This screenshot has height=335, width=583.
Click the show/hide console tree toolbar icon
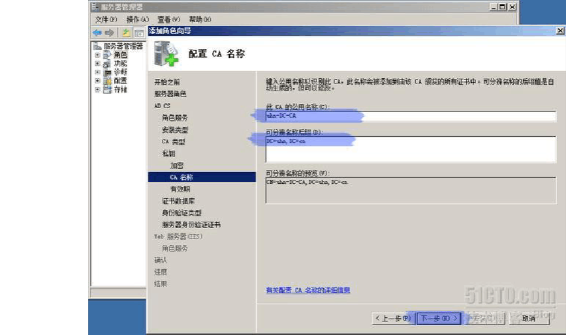[139, 33]
